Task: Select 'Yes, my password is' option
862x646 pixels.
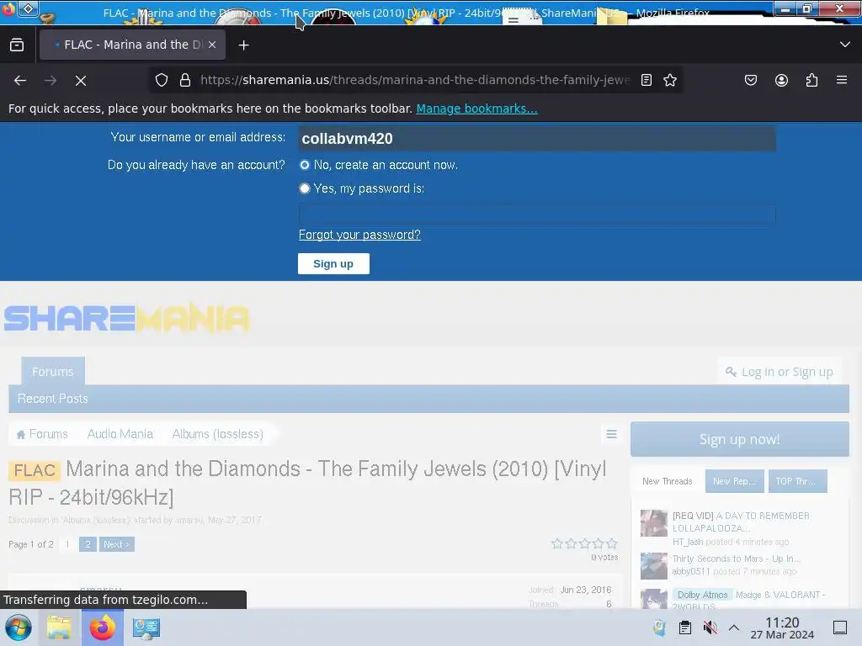Action: (305, 188)
